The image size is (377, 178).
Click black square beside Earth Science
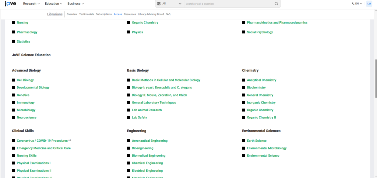pos(244,141)
